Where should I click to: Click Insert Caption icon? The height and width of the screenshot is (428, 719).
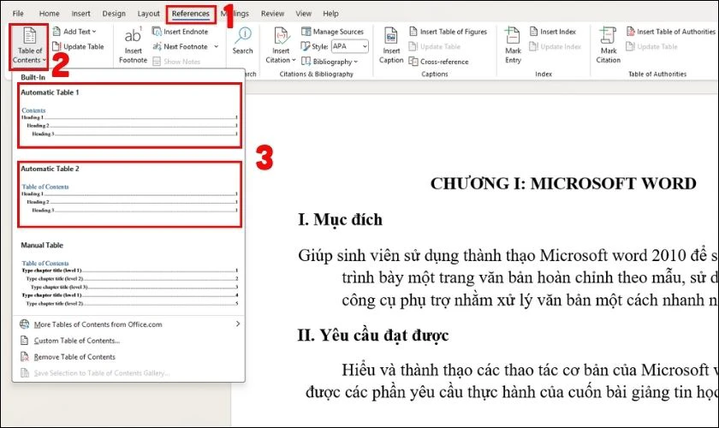(x=391, y=36)
